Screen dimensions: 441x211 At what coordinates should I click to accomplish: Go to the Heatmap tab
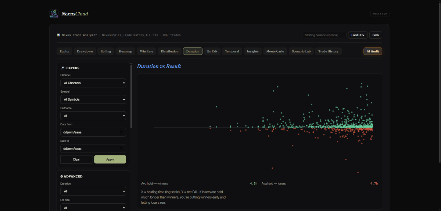click(x=125, y=51)
